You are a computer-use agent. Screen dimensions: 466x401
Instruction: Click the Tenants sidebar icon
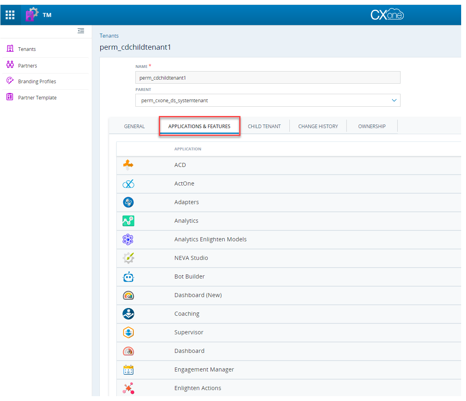10,49
